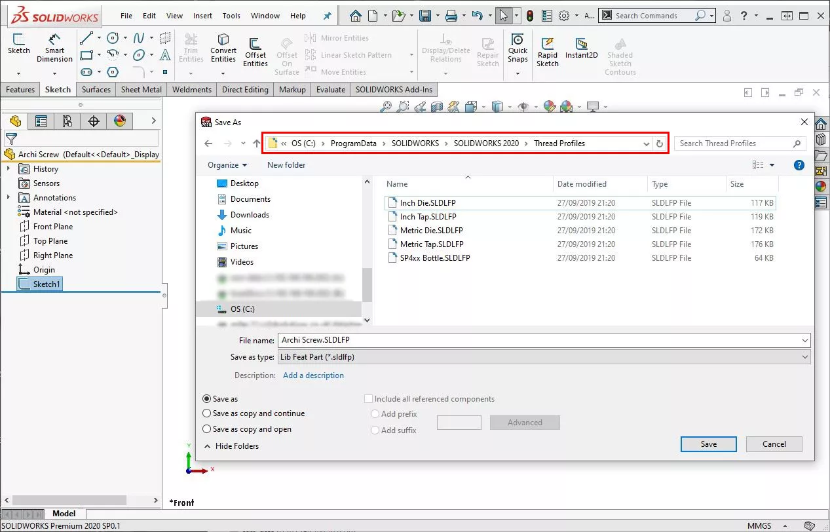Activate the Rapid Sketch tool
Viewport: 830px width, 532px height.
click(548, 51)
